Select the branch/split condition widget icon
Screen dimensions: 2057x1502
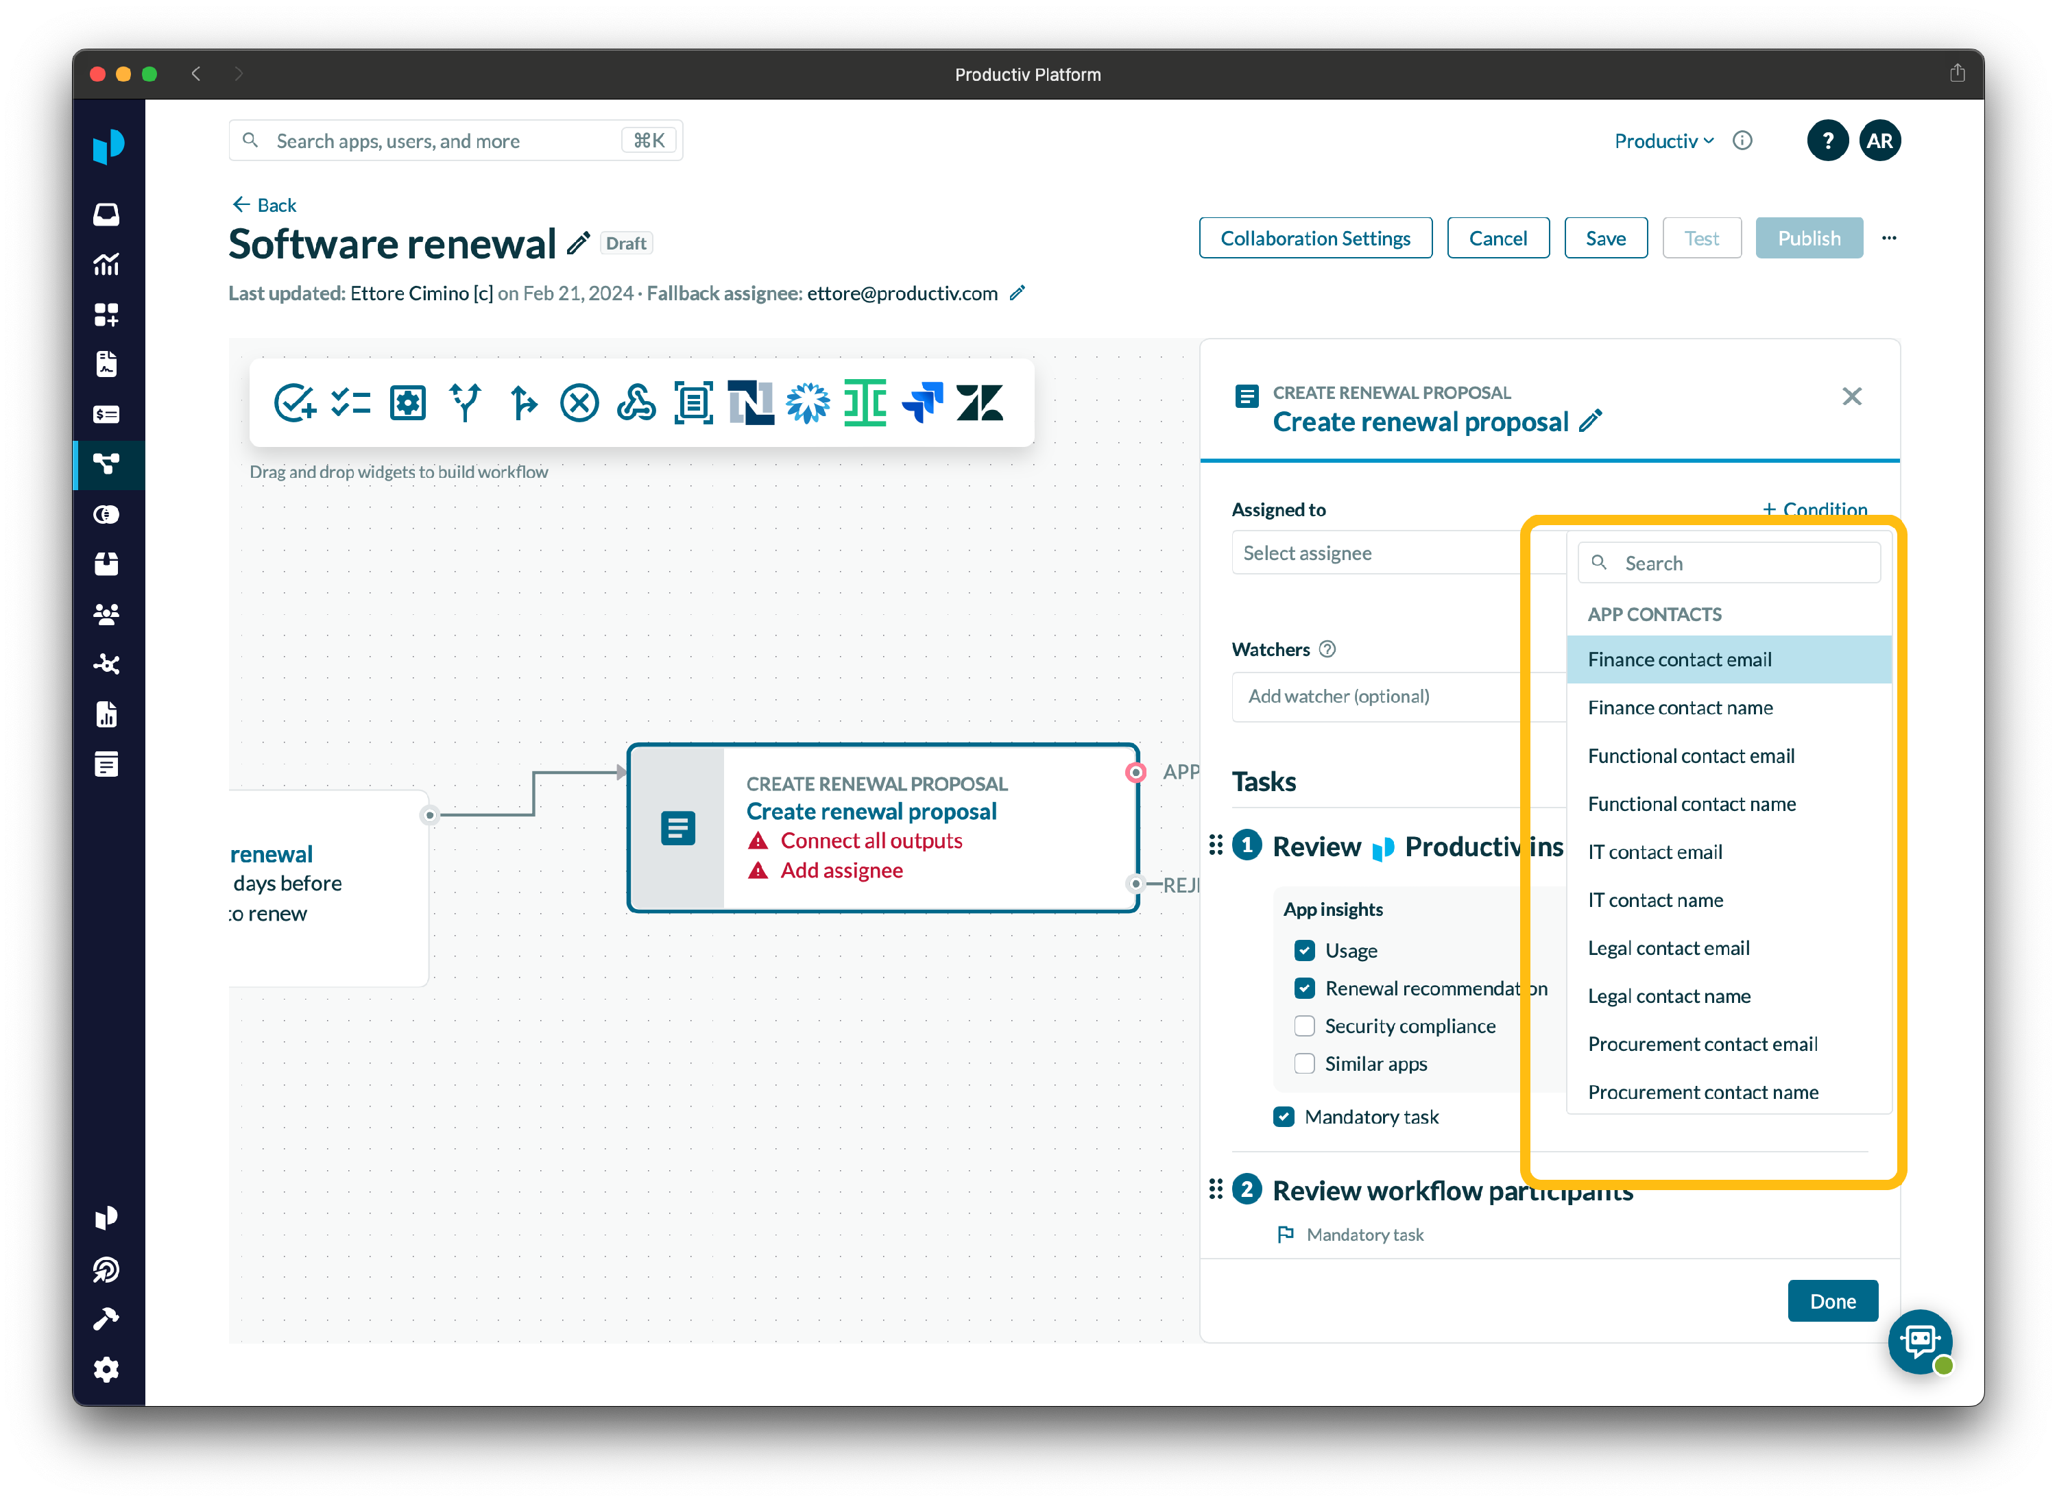click(x=465, y=403)
